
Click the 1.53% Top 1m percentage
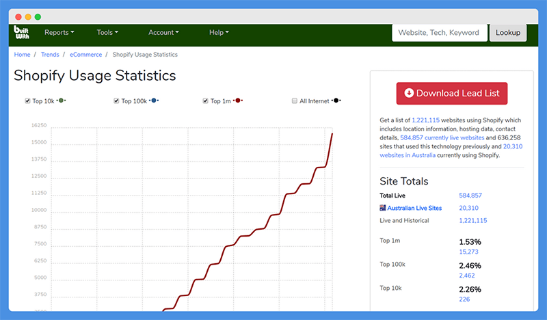(470, 242)
